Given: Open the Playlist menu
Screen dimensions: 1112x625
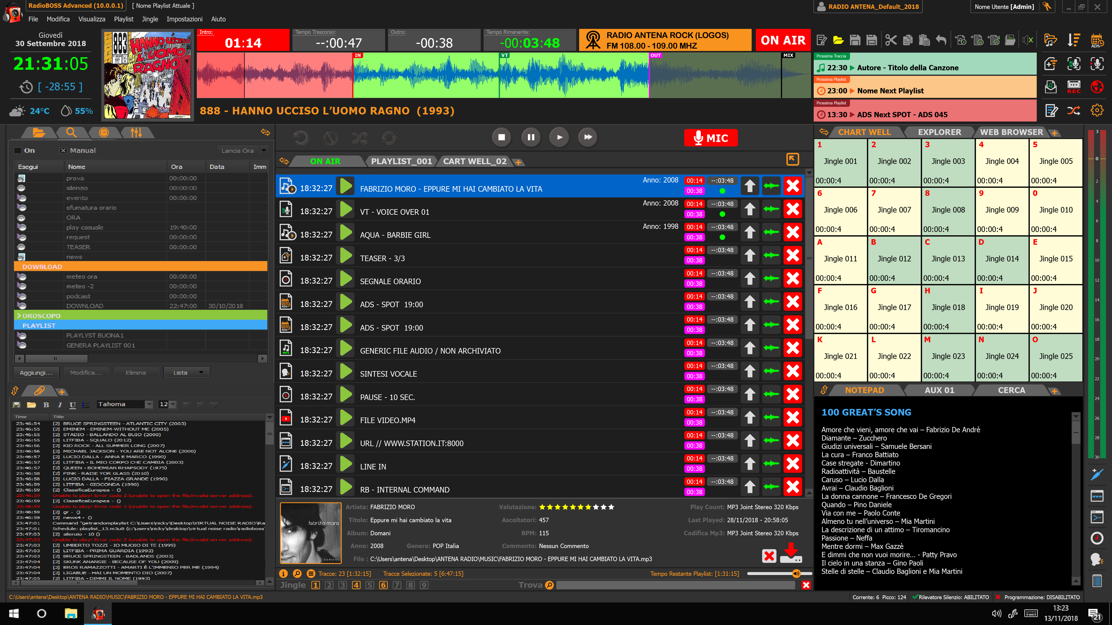Looking at the screenshot, I should [x=123, y=19].
